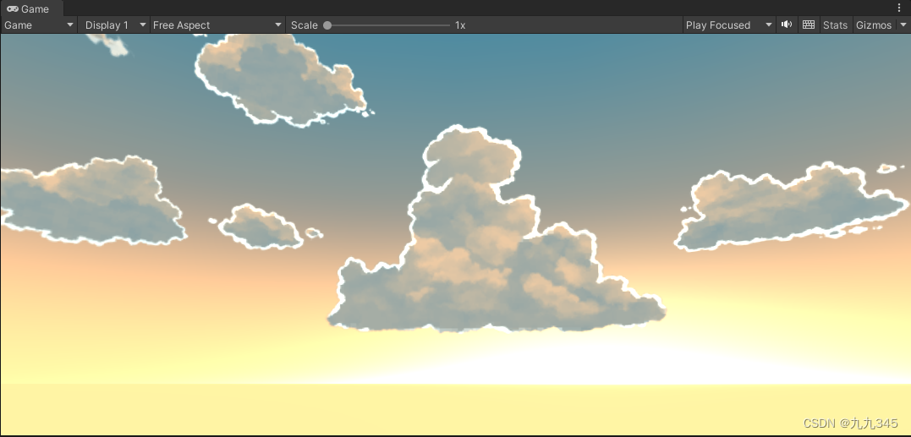This screenshot has width=911, height=437.
Task: Open the Free Aspect resolution dropdown
Action: pos(217,25)
